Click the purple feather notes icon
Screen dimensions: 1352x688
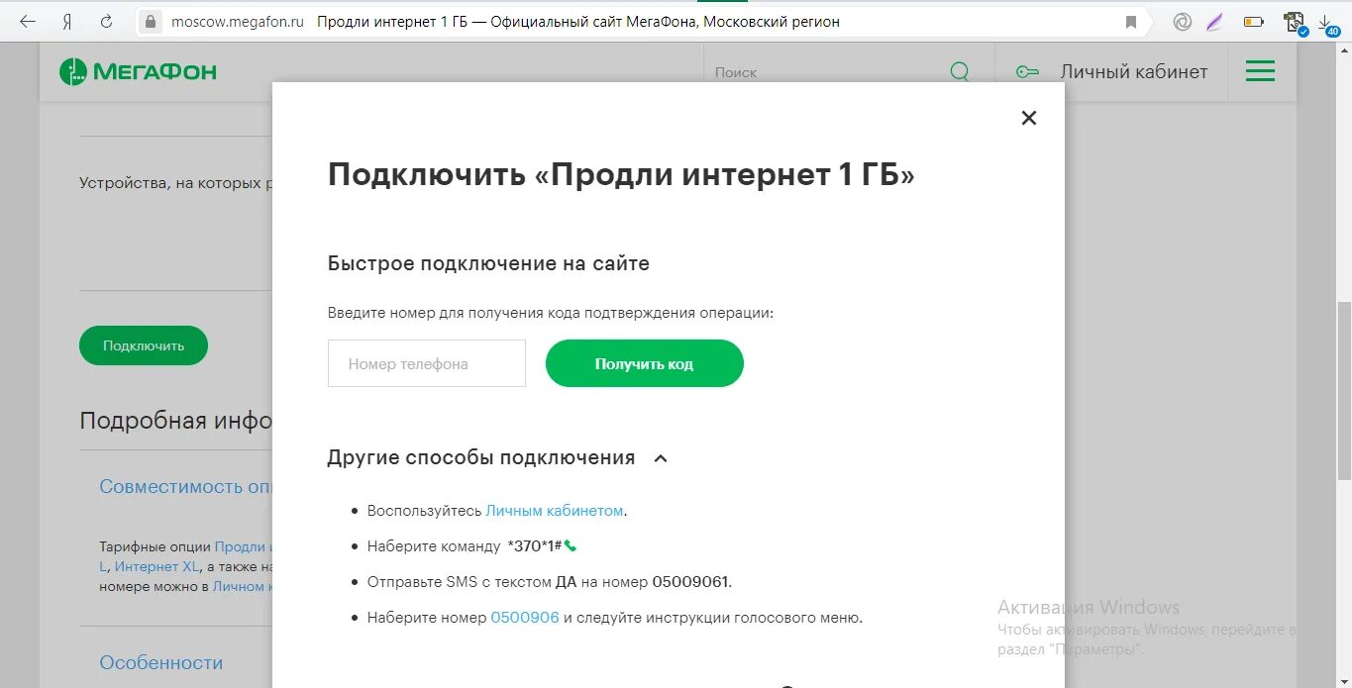coord(1215,22)
